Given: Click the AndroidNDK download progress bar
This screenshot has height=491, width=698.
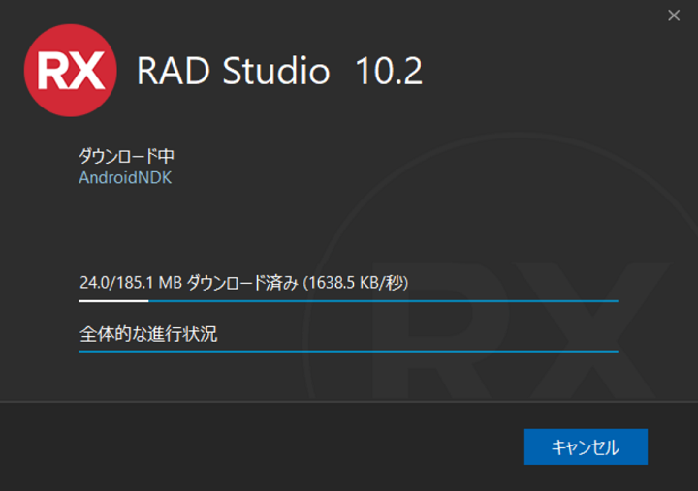Looking at the screenshot, I should (348, 301).
